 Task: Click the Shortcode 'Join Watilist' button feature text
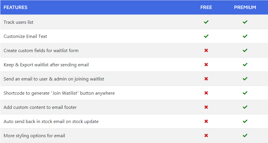(x=59, y=93)
